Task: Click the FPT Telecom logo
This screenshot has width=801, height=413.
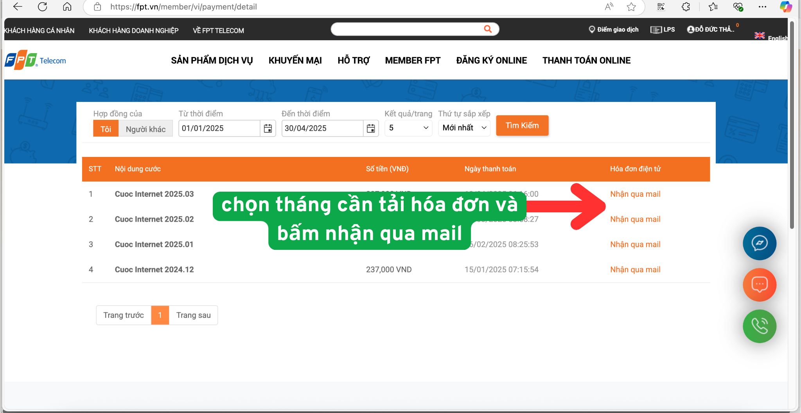Action: (x=35, y=60)
